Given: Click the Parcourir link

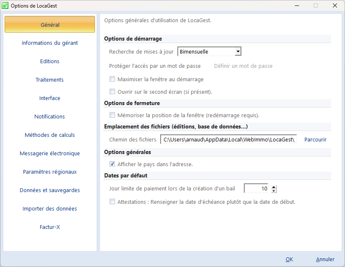Looking at the screenshot, I should [x=315, y=139].
